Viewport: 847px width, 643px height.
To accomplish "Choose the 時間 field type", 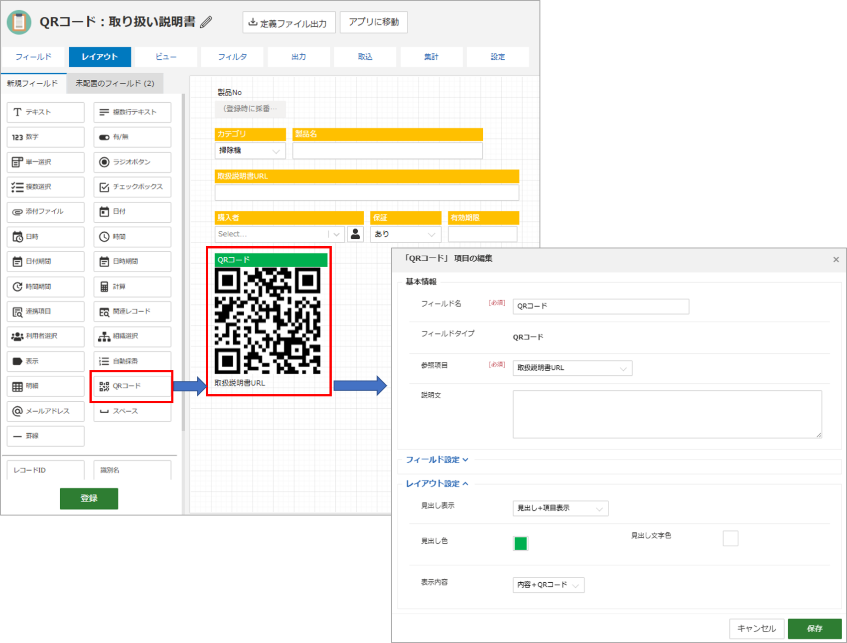I will [132, 237].
